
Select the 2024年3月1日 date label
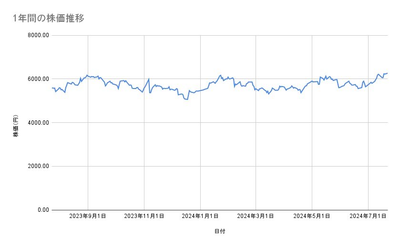[256, 217]
